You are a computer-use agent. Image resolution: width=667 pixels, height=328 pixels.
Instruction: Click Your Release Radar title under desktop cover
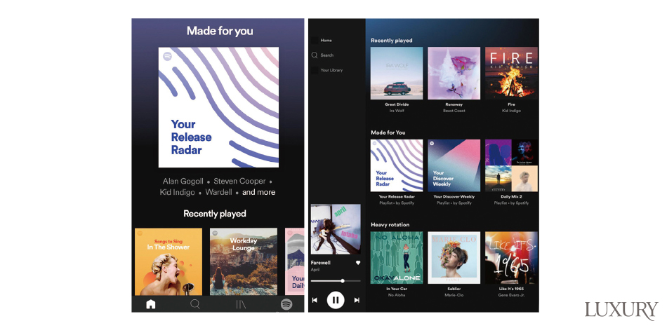tap(397, 197)
